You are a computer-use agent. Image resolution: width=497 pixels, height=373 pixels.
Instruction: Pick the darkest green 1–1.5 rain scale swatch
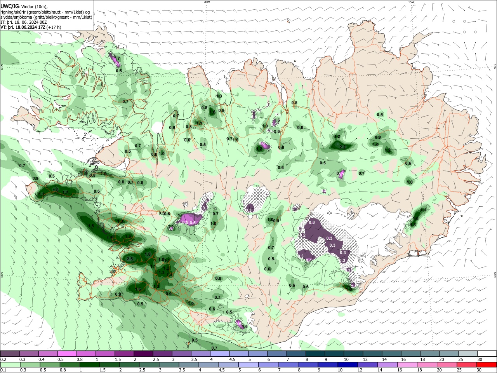[89, 364]
